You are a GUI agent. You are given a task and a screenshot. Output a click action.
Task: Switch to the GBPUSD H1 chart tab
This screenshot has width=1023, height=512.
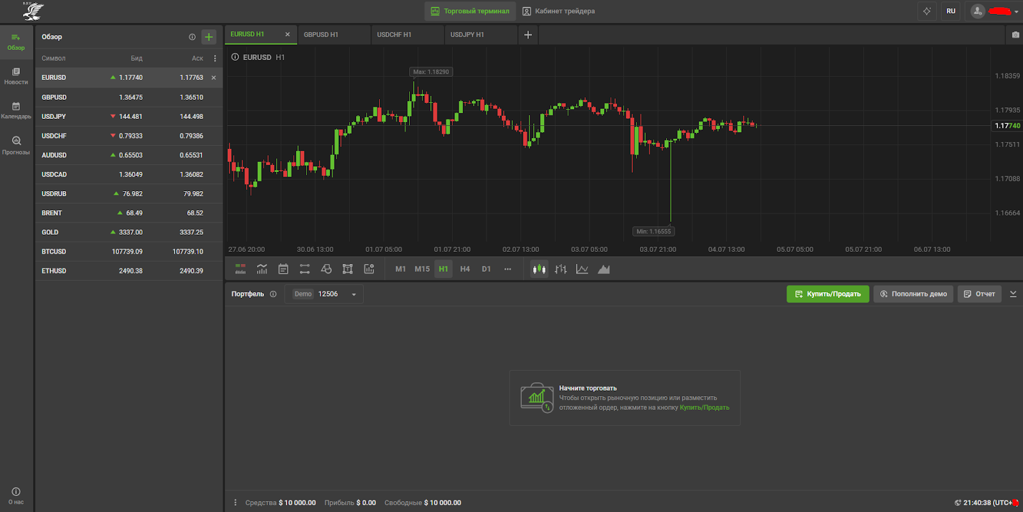click(x=322, y=35)
